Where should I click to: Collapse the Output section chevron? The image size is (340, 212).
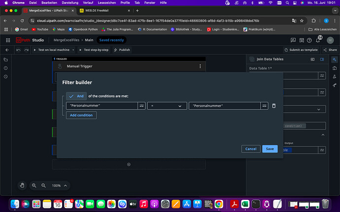[x=323, y=135]
